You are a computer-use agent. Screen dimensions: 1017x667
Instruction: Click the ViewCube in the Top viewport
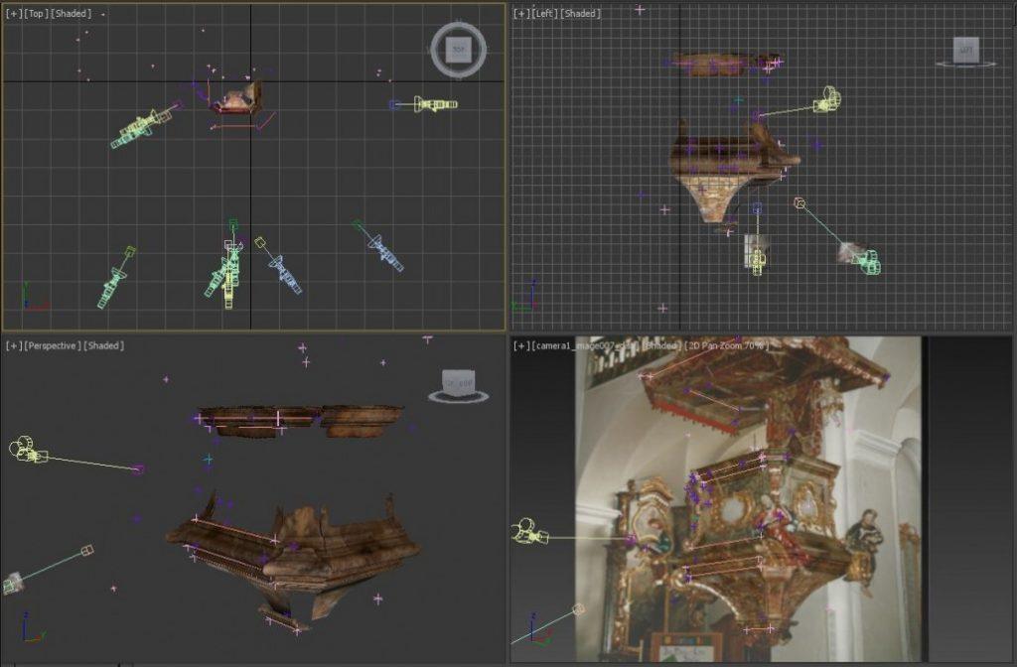click(x=459, y=50)
